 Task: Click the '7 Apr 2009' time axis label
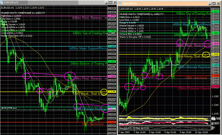point(124,132)
